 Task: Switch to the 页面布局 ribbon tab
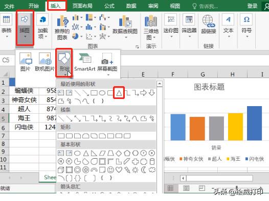click(x=82, y=6)
